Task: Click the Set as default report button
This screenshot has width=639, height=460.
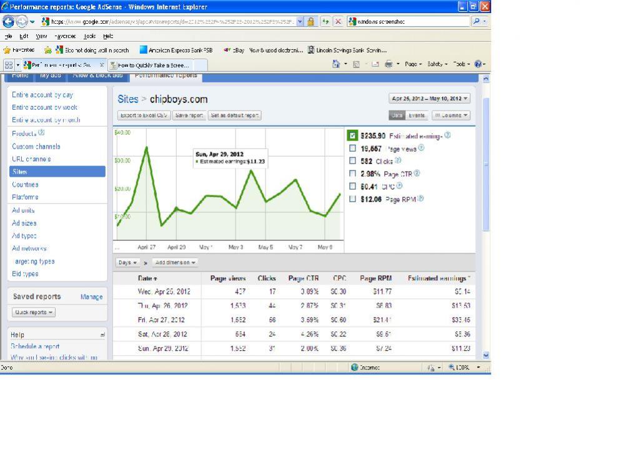Action: (x=234, y=115)
